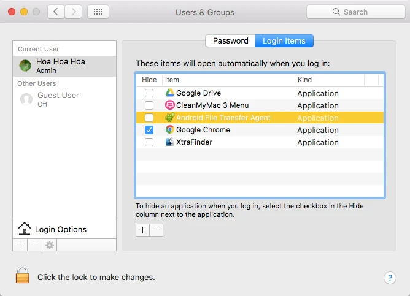Uncheck Hide checkbox for Google Chrome
The width and height of the screenshot is (410, 296).
pyautogui.click(x=149, y=130)
